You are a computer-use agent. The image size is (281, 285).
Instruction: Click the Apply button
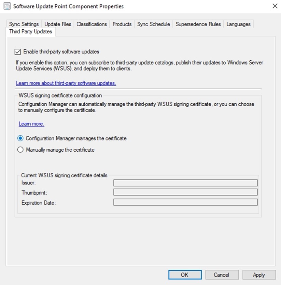259,275
